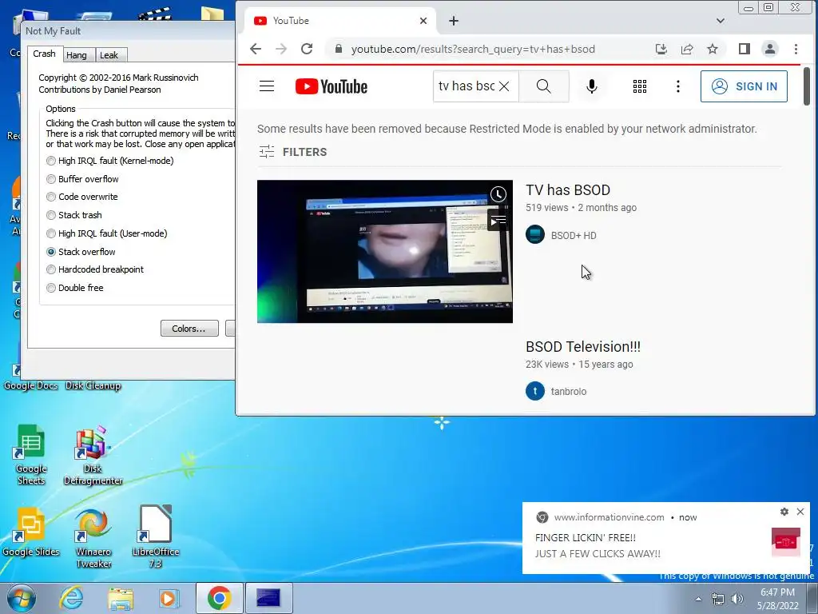Open Chrome side panel icon
Image resolution: width=818 pixels, height=614 pixels.
coord(745,49)
